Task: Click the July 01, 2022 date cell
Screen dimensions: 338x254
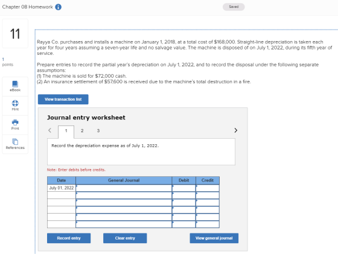Action: tap(62, 188)
